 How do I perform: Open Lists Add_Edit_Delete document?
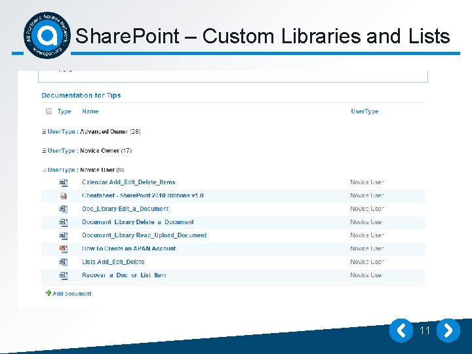pos(113,262)
